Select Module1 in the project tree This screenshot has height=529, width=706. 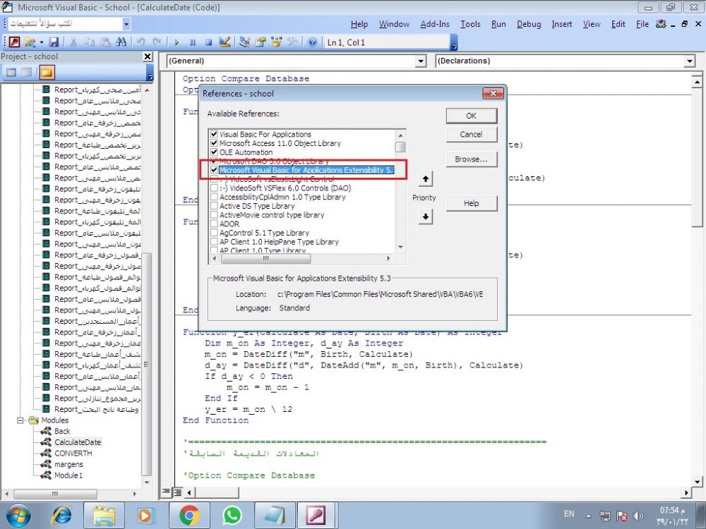[68, 475]
